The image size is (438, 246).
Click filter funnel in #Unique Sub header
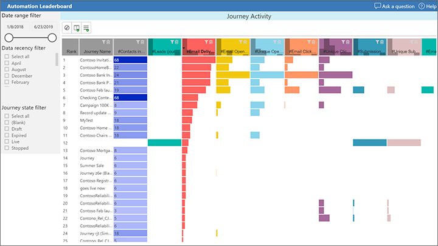click(411, 42)
